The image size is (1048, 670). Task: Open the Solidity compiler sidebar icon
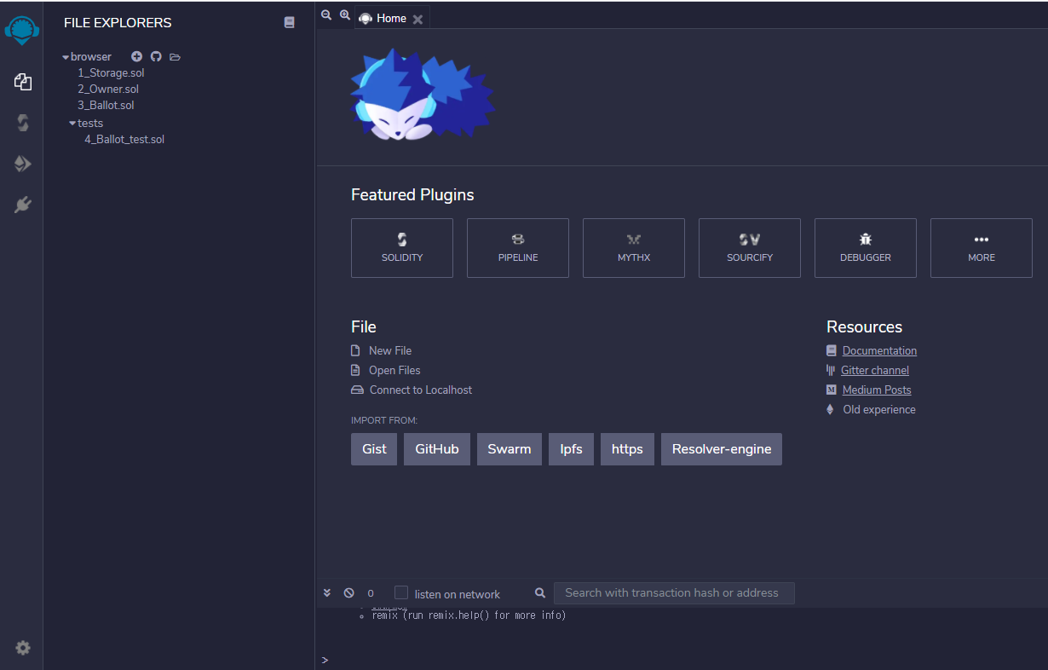tap(23, 123)
